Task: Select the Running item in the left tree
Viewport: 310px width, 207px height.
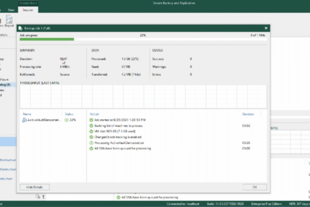Action: [5, 85]
